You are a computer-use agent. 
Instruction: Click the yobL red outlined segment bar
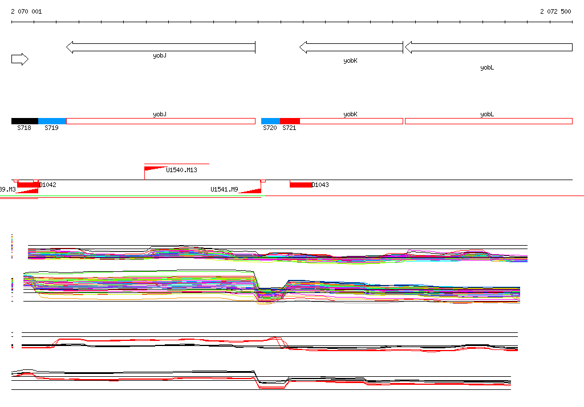coord(489,121)
